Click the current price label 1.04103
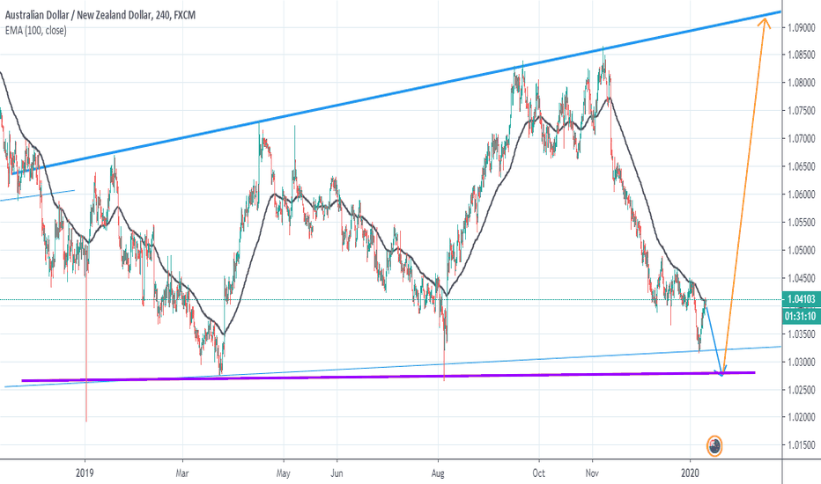Viewport: 821px width, 484px height. click(x=801, y=300)
